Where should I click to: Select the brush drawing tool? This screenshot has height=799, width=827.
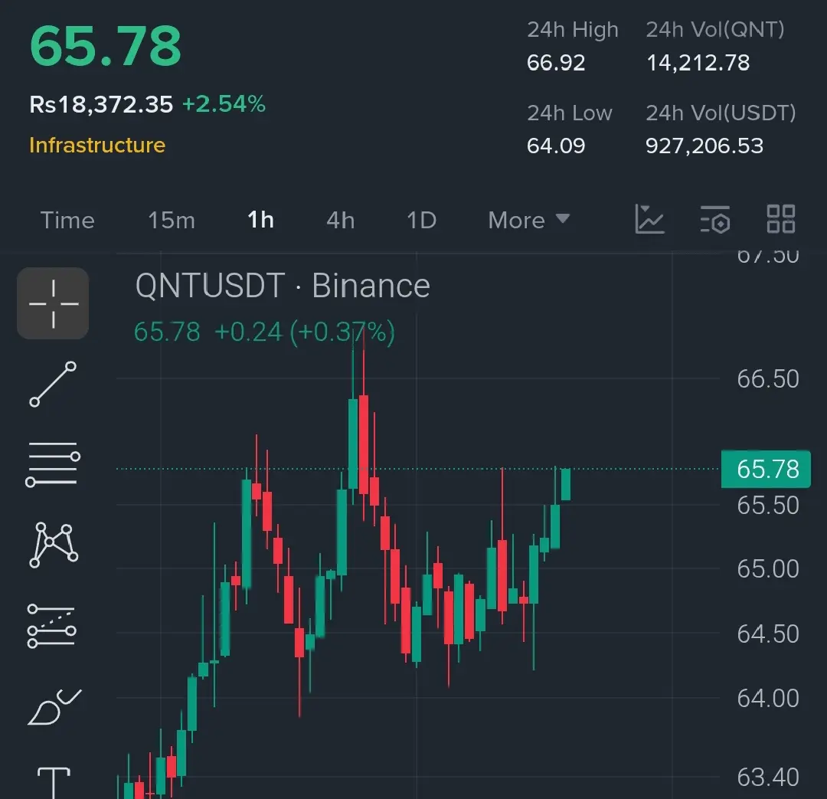click(x=54, y=707)
